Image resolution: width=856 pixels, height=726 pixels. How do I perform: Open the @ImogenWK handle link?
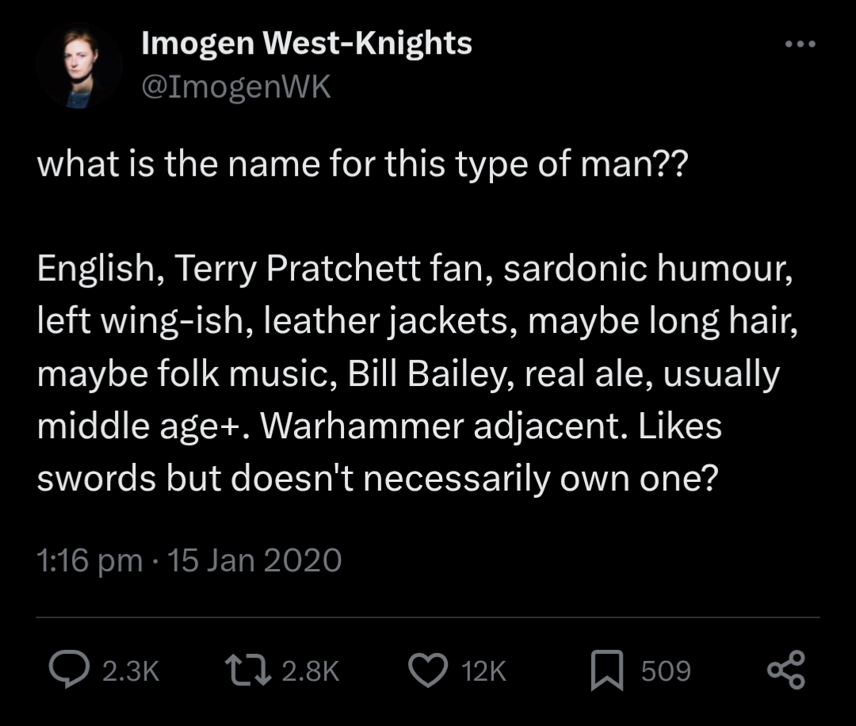click(235, 88)
